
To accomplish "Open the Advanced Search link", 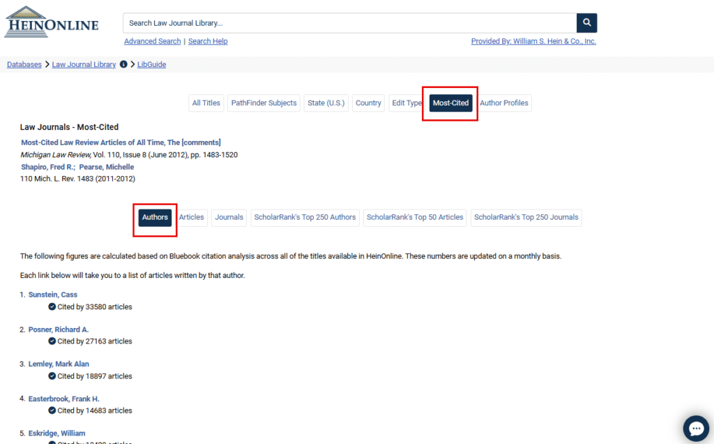I will tap(152, 41).
